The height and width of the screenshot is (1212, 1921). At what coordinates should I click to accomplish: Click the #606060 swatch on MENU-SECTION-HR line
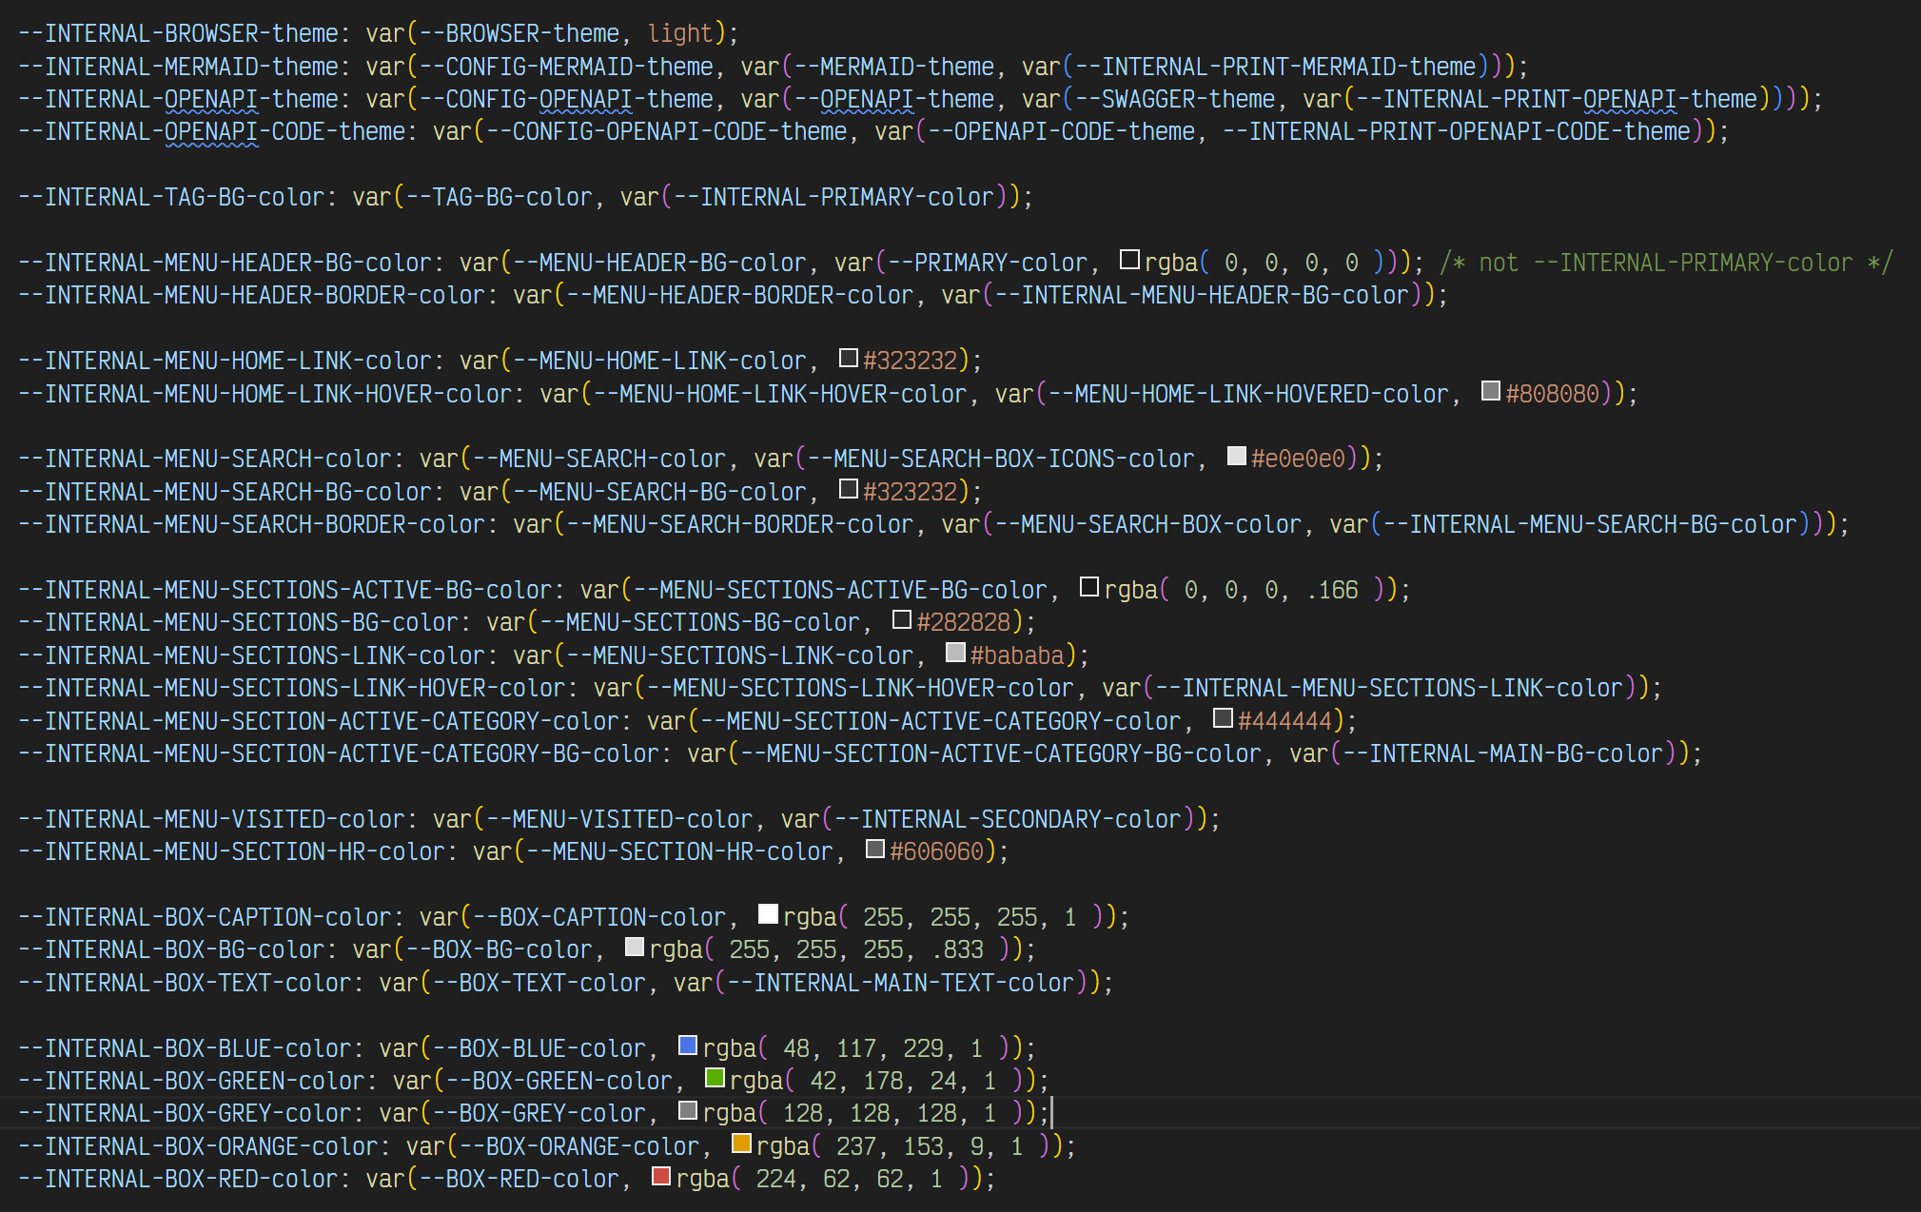(x=872, y=848)
